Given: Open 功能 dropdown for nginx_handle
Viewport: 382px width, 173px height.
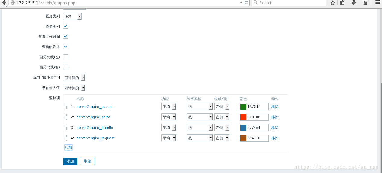Looking at the screenshot, I should pos(169,128).
